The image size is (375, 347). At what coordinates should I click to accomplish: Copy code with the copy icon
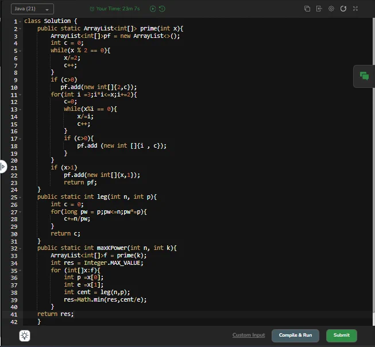[307, 9]
